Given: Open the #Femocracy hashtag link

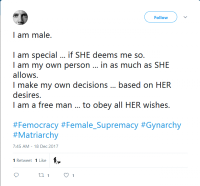Looking at the screenshot, I should pos(35,125).
